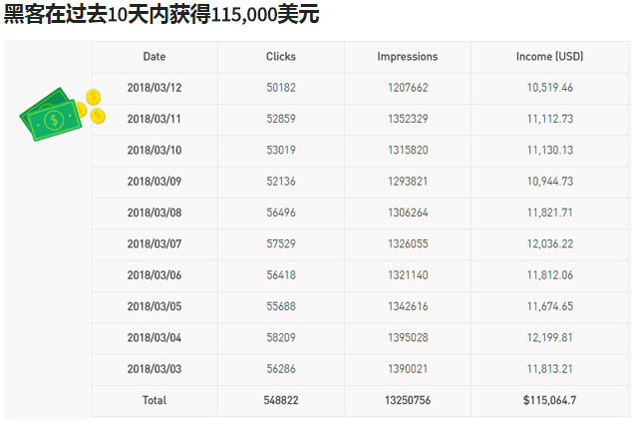The image size is (632, 425).
Task: Select the Income (USD) column header
Action: [x=549, y=57]
